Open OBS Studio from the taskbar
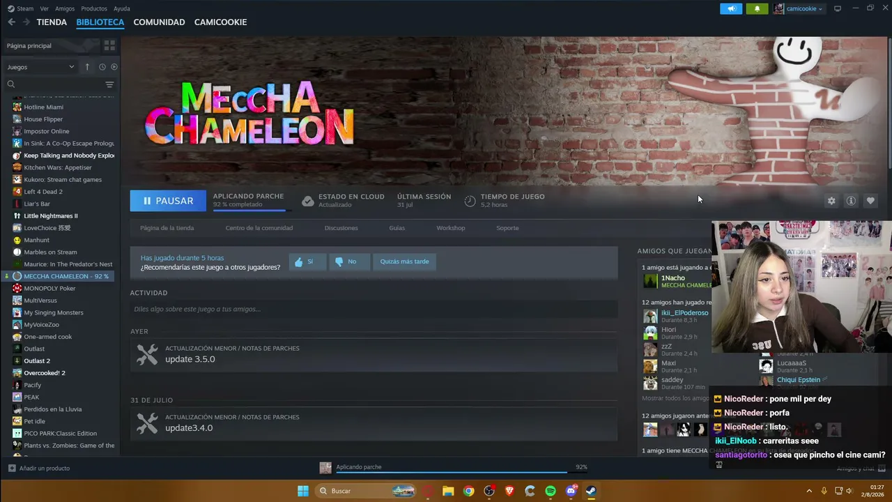This screenshot has height=502, width=892. click(489, 491)
